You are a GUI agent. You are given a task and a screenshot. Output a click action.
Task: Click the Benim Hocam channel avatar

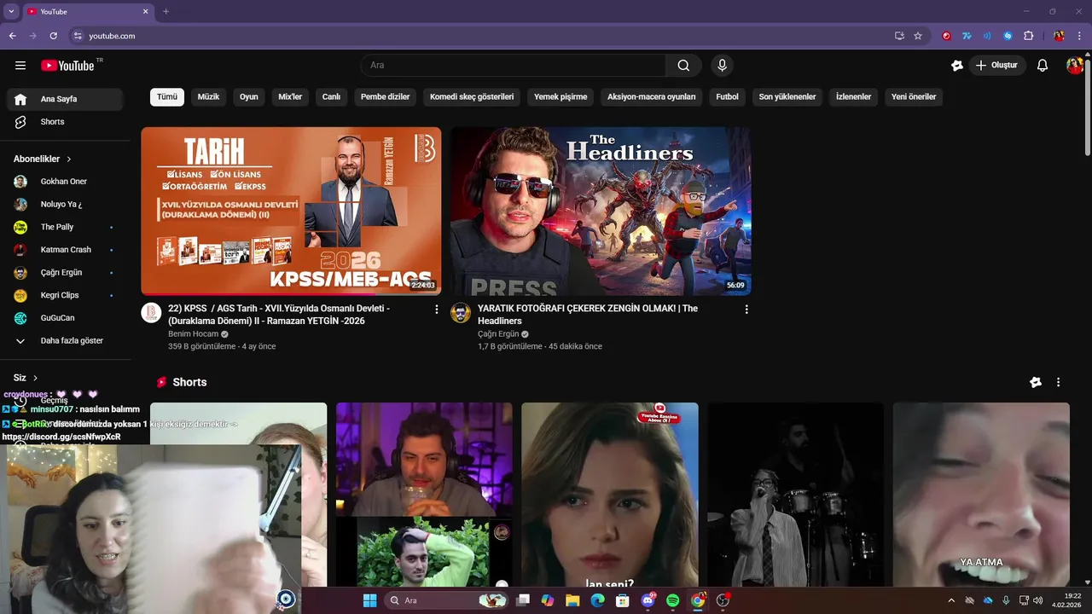(x=151, y=312)
